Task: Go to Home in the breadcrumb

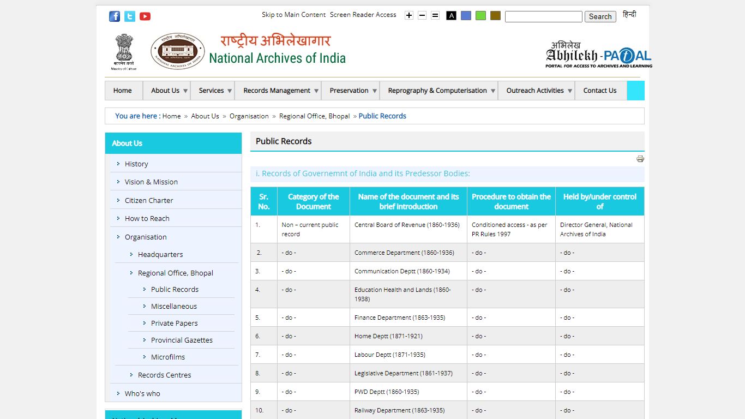Action: [x=171, y=116]
